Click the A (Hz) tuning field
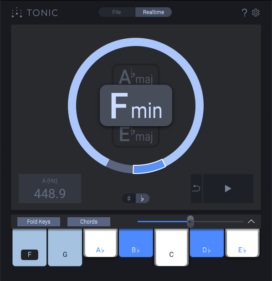Screen dimensions: 272x281 tap(50, 189)
